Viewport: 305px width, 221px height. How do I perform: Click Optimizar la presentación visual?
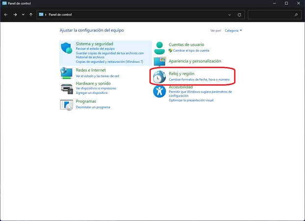pyautogui.click(x=191, y=100)
